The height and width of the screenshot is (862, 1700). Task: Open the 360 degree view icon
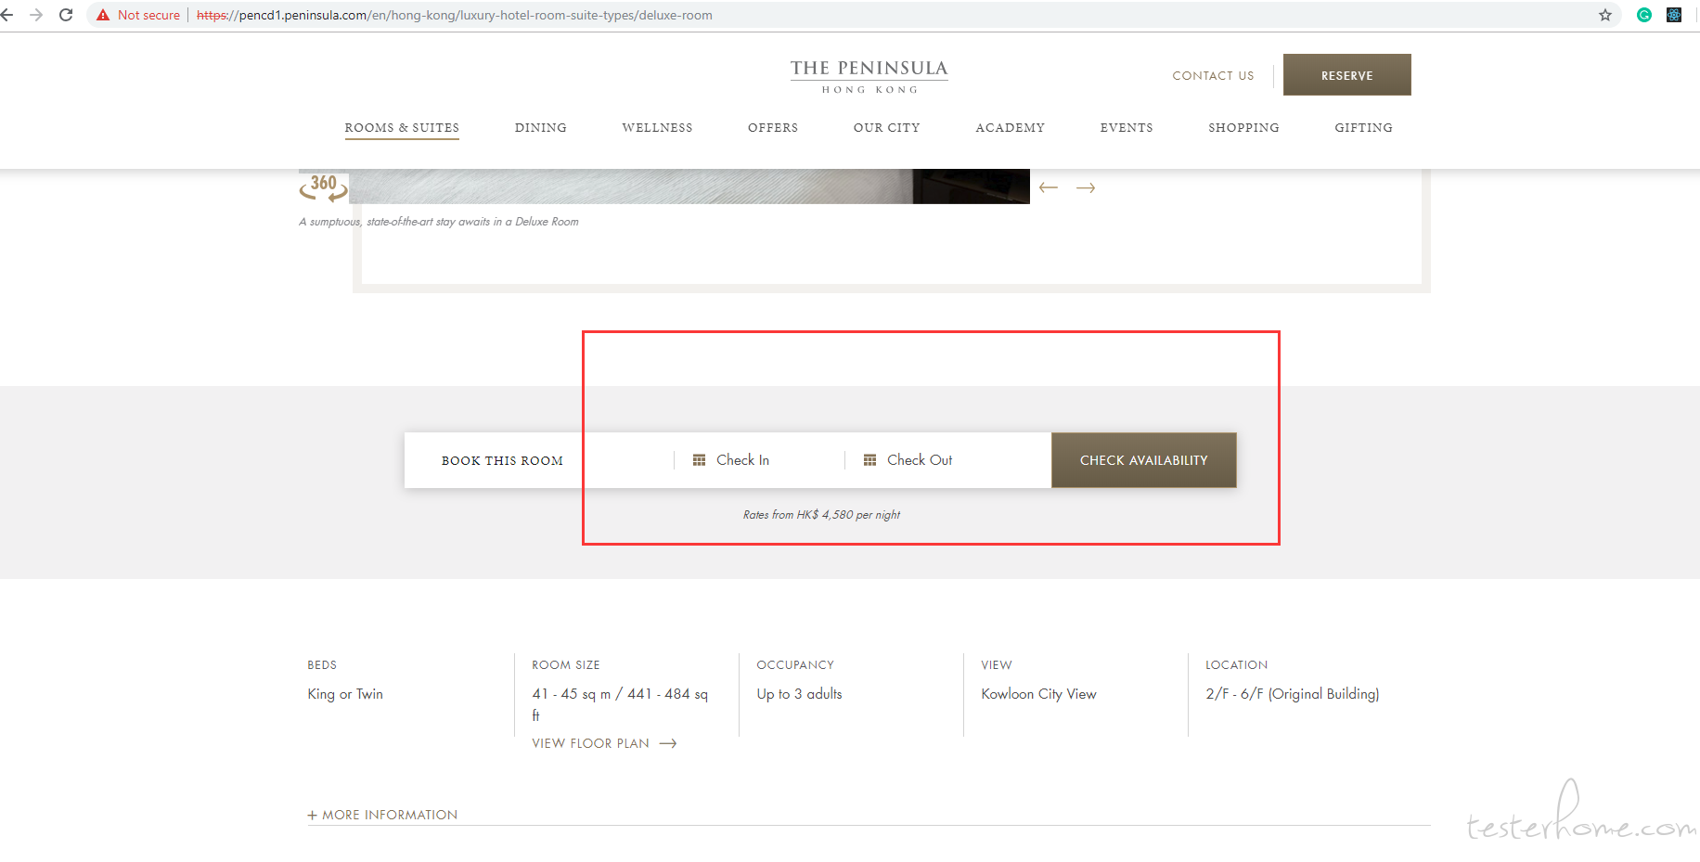(x=323, y=187)
